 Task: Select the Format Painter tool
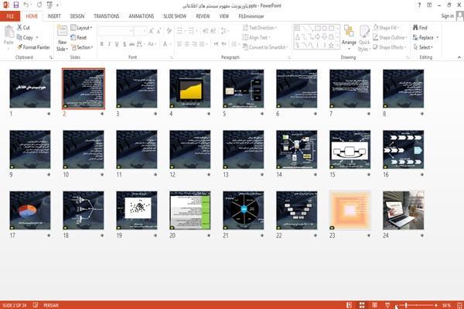point(33,47)
